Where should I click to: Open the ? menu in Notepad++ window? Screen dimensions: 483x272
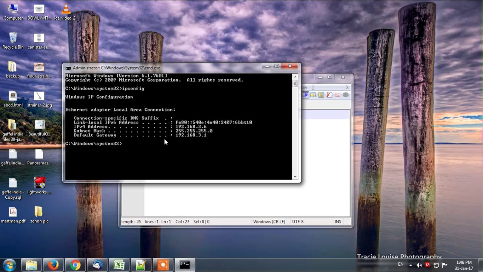[313, 87]
